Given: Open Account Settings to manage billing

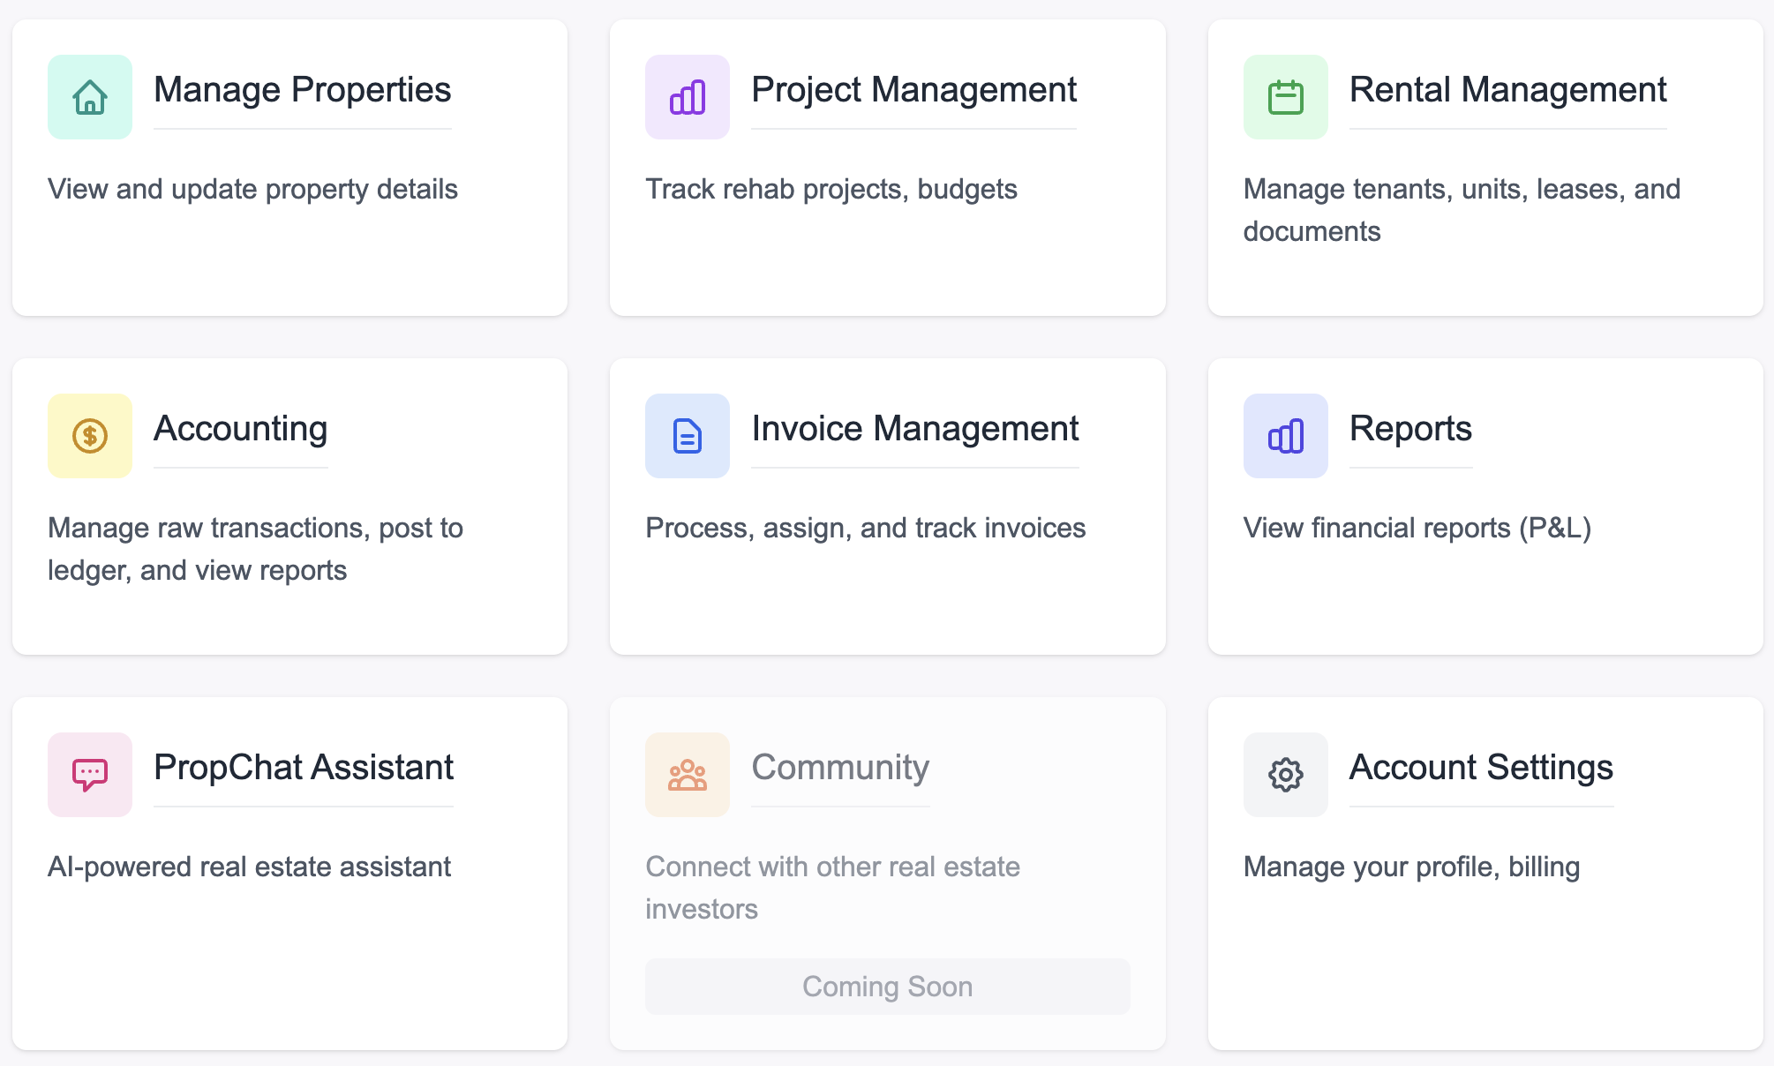Looking at the screenshot, I should (1480, 768).
